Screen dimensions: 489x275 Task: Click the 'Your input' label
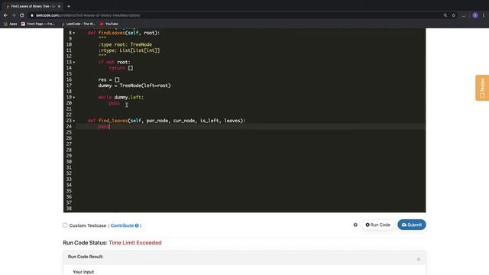pos(83,272)
